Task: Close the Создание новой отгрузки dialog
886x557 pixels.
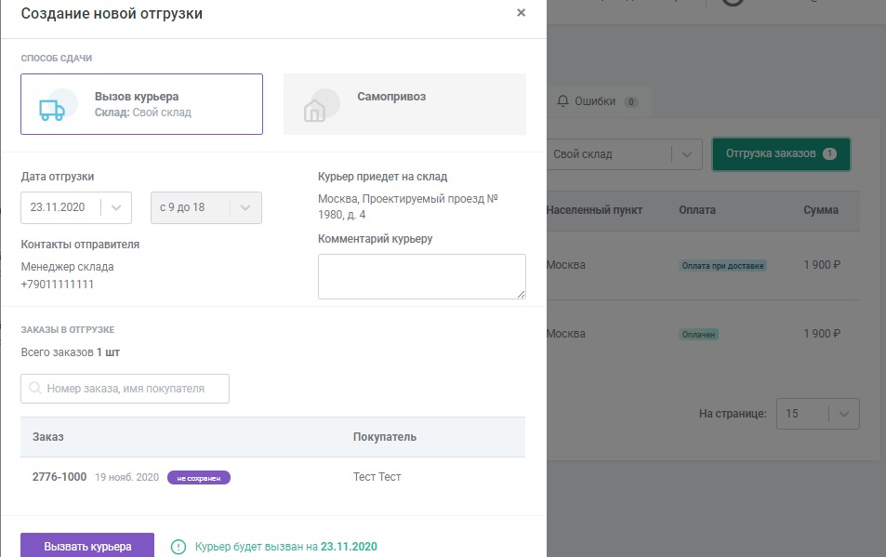Action: (x=521, y=12)
